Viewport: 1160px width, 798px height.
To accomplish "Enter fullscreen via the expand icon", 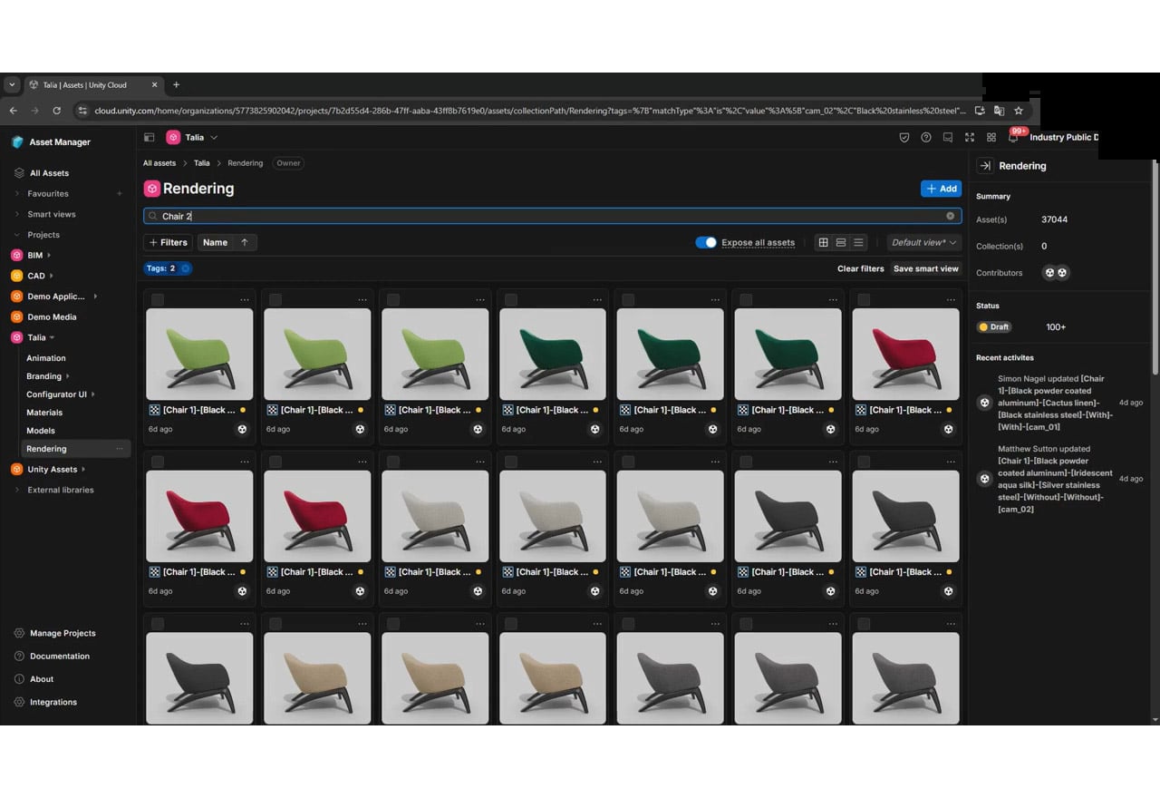I will point(969,138).
